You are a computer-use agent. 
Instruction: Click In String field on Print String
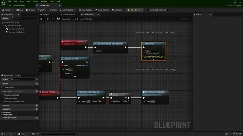[153, 53]
